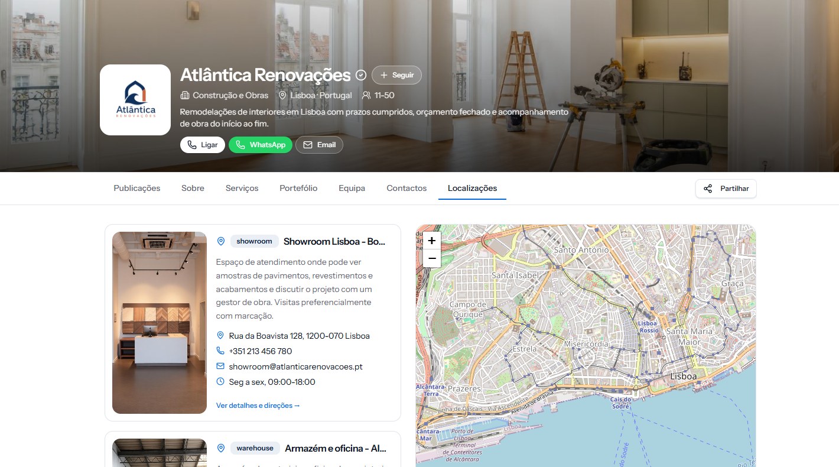This screenshot has height=467, width=839.
Task: Zoom out on the map
Action: (432, 258)
